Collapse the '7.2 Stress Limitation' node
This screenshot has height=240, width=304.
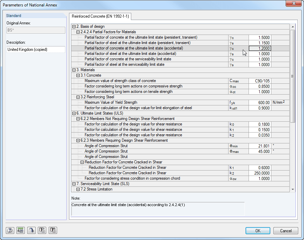tap(78, 189)
